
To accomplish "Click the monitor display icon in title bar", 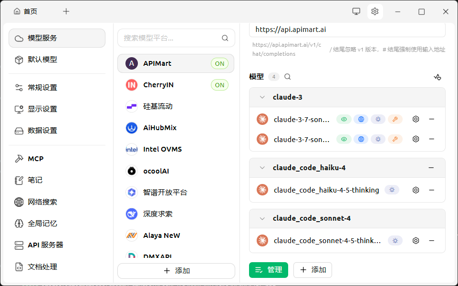I will pos(356,11).
